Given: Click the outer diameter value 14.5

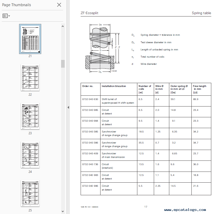Looking at the screenshot, I should [x=173, y=186].
